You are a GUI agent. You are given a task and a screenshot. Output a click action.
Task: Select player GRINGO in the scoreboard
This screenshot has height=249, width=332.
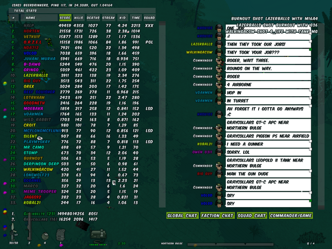31,70
